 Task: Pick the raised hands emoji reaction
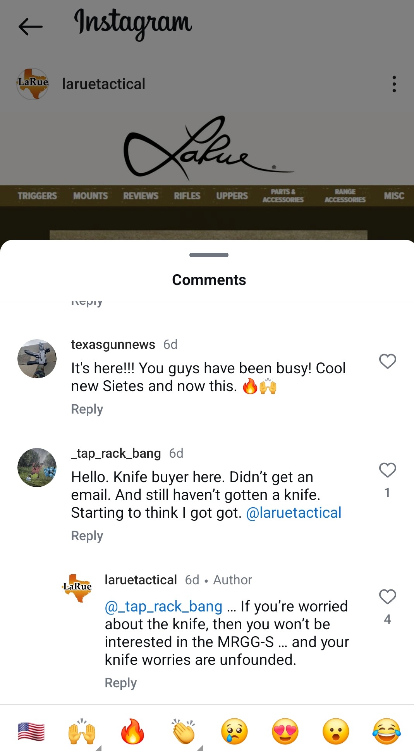(82, 731)
